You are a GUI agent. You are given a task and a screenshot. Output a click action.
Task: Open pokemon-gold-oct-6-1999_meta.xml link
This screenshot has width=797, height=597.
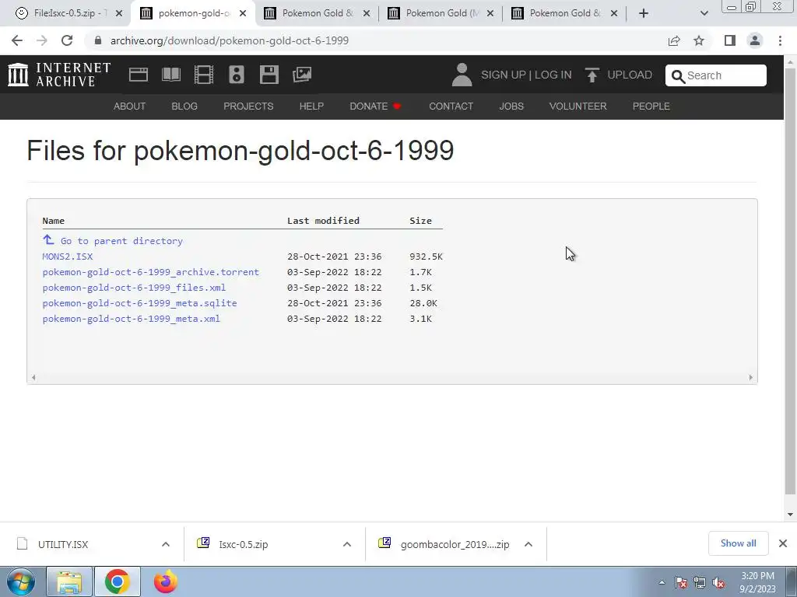click(131, 319)
